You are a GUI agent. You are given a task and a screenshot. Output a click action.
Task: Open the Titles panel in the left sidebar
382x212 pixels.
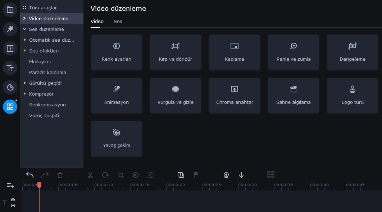10,68
